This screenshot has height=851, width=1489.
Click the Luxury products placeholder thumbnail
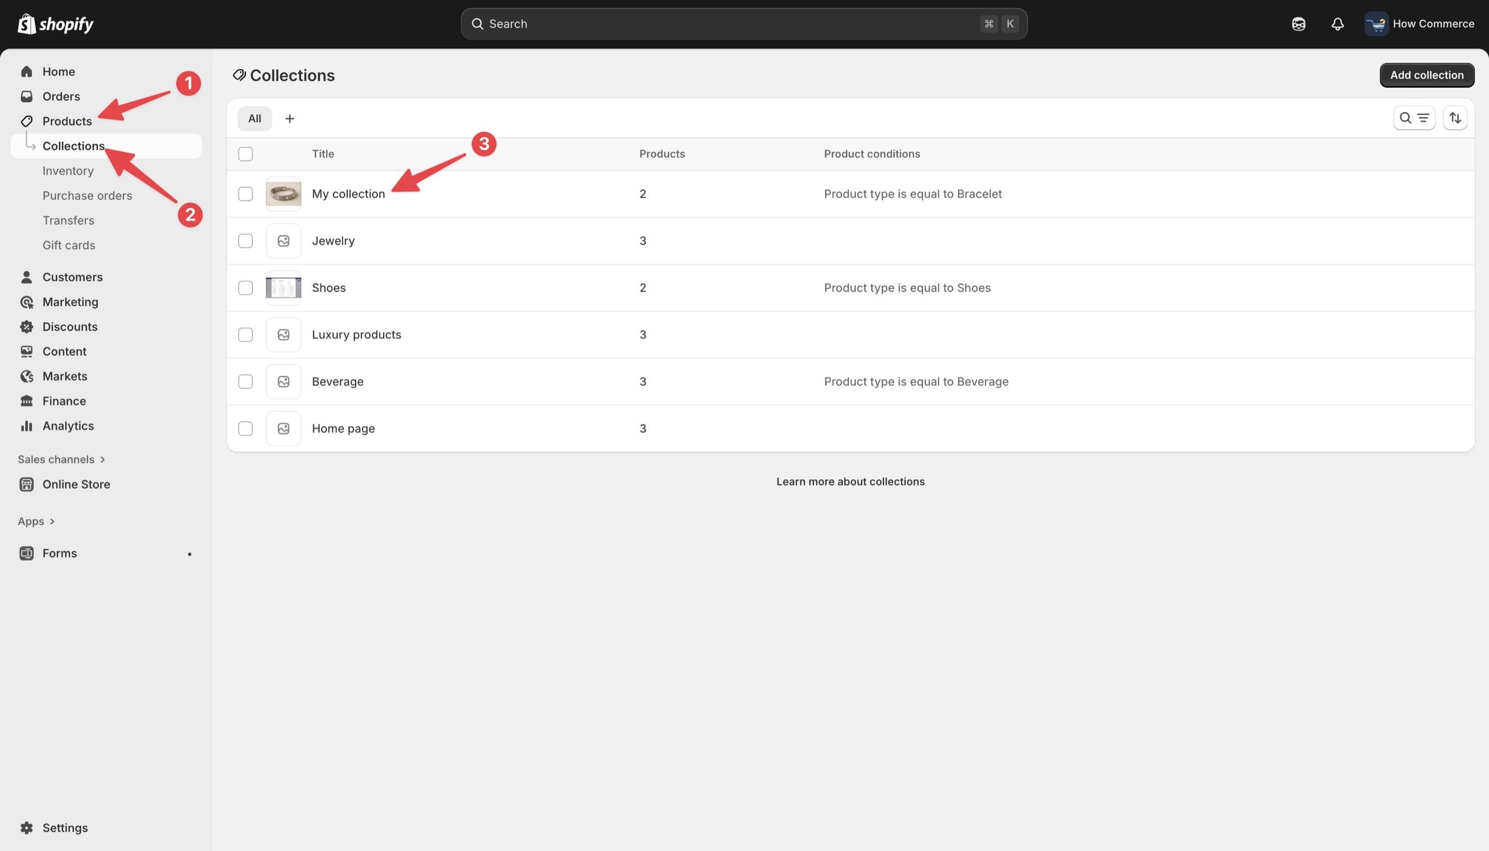[x=284, y=335]
